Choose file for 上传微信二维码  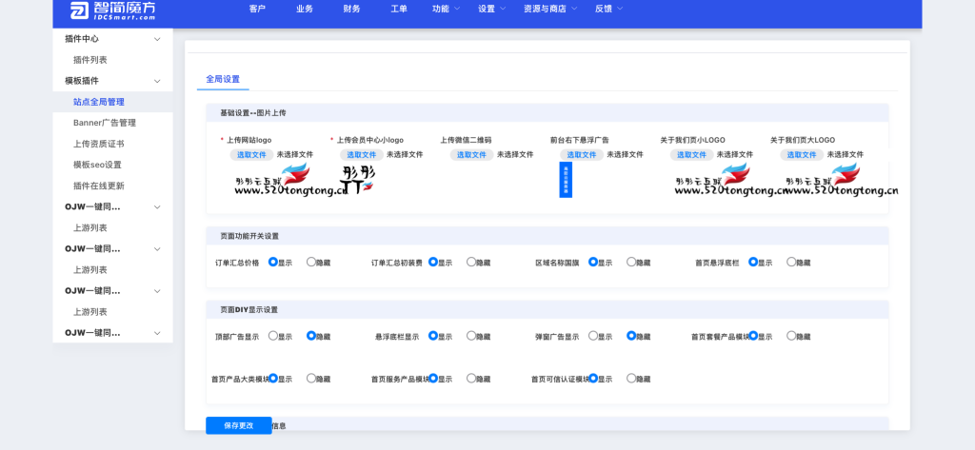pyautogui.click(x=472, y=154)
